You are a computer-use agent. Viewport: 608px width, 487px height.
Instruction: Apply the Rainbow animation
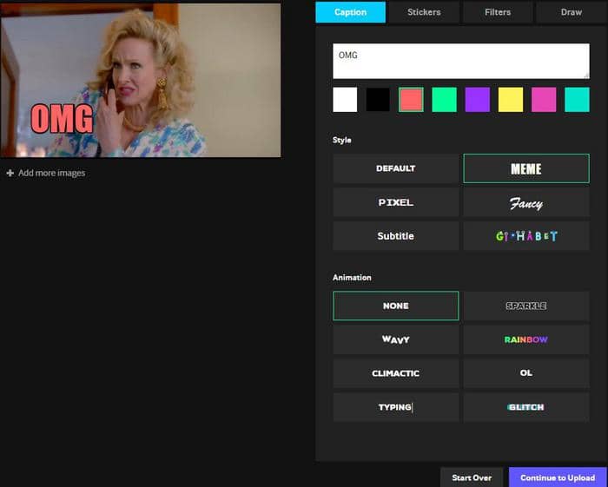[526, 339]
